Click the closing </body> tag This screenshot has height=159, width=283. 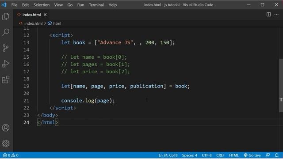pos(48,115)
